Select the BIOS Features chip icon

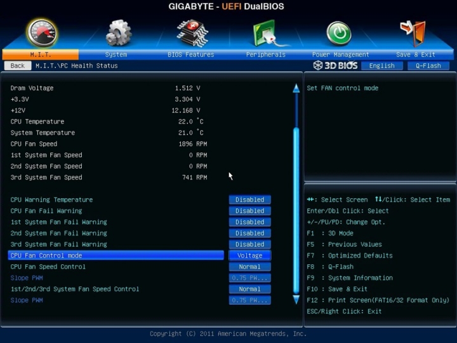(x=192, y=33)
